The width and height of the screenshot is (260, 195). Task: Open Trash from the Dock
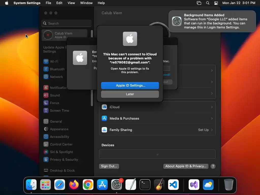[x=229, y=185]
